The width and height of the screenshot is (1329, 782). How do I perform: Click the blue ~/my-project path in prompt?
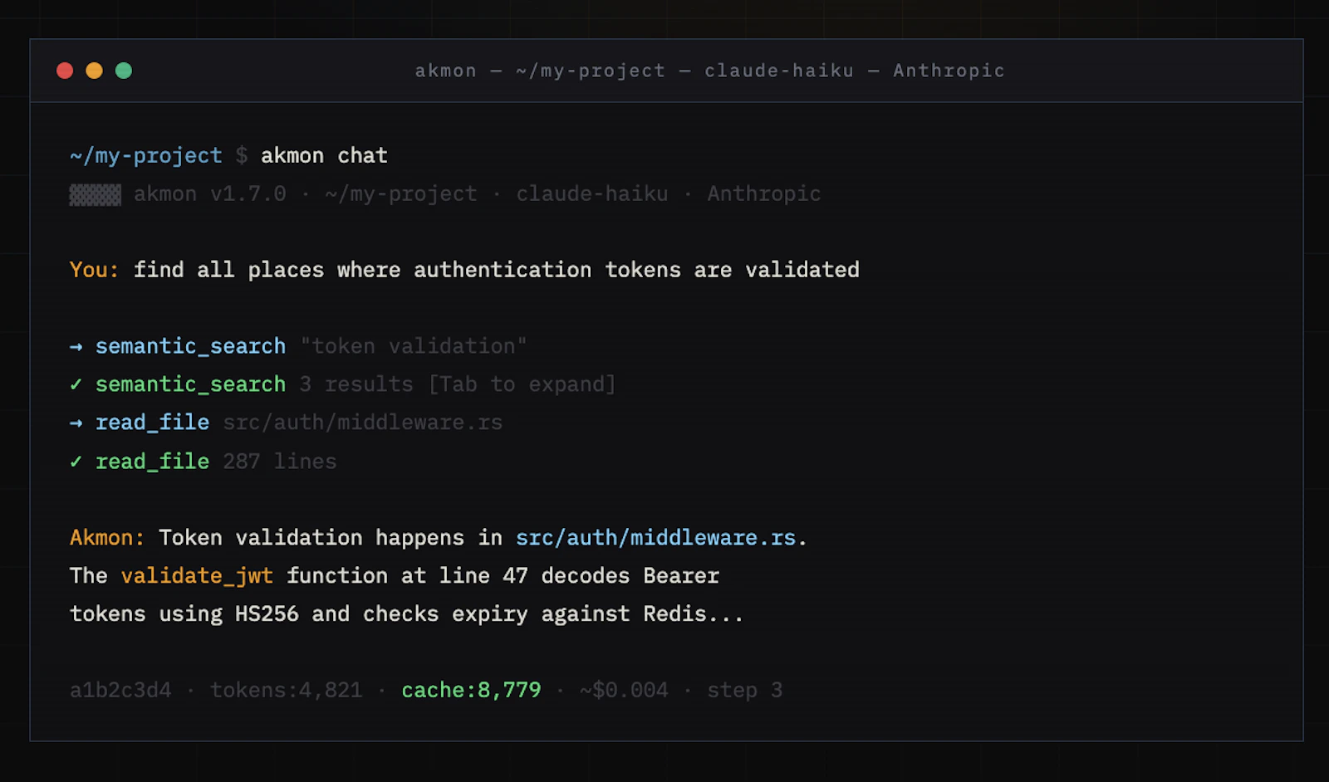click(x=145, y=155)
